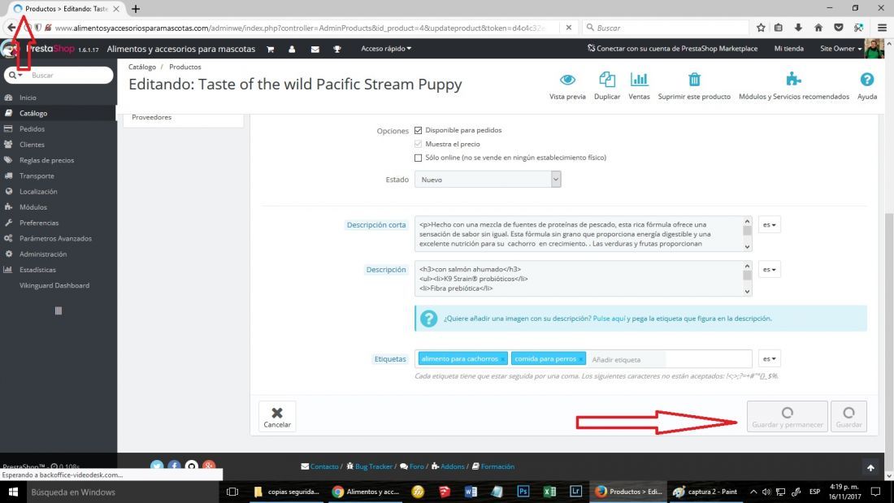
Task: Click the Cancelar button
Action: pos(277,417)
